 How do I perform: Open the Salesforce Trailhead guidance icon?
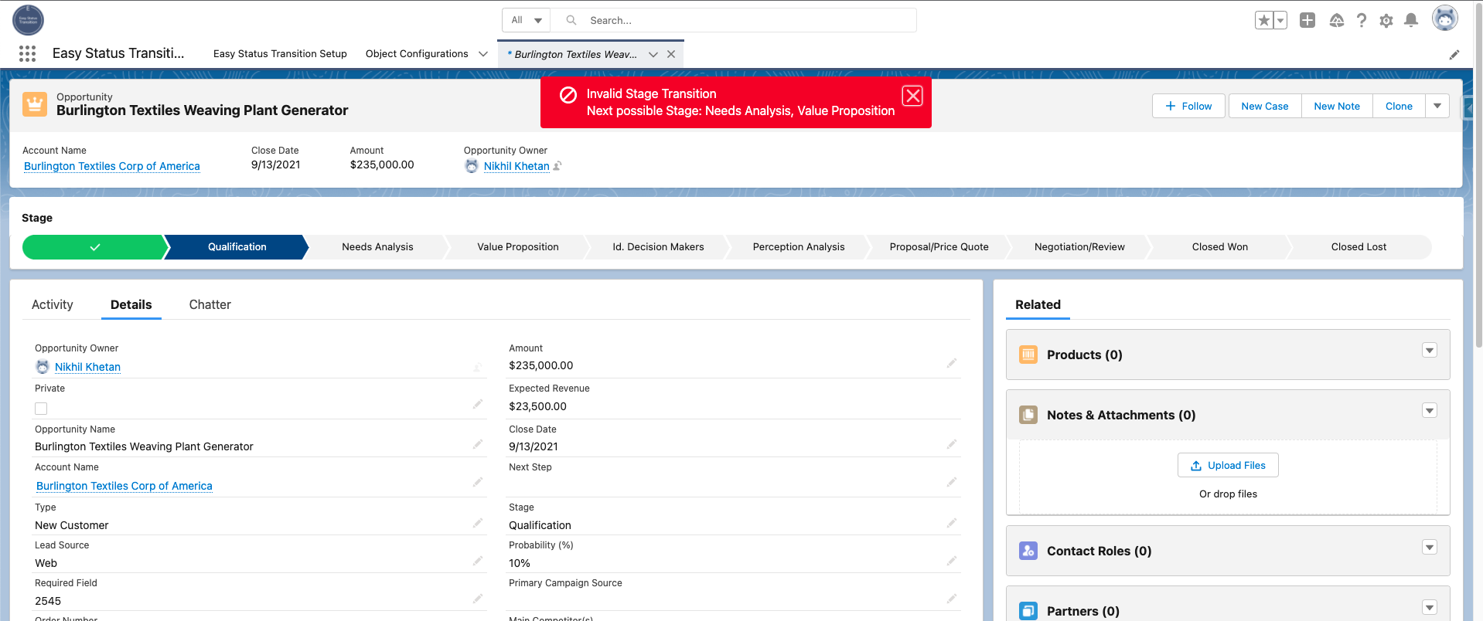(1337, 21)
